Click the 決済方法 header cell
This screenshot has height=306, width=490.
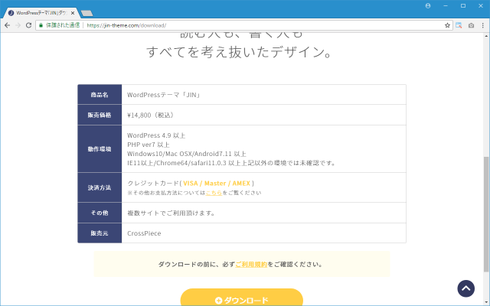100,187
